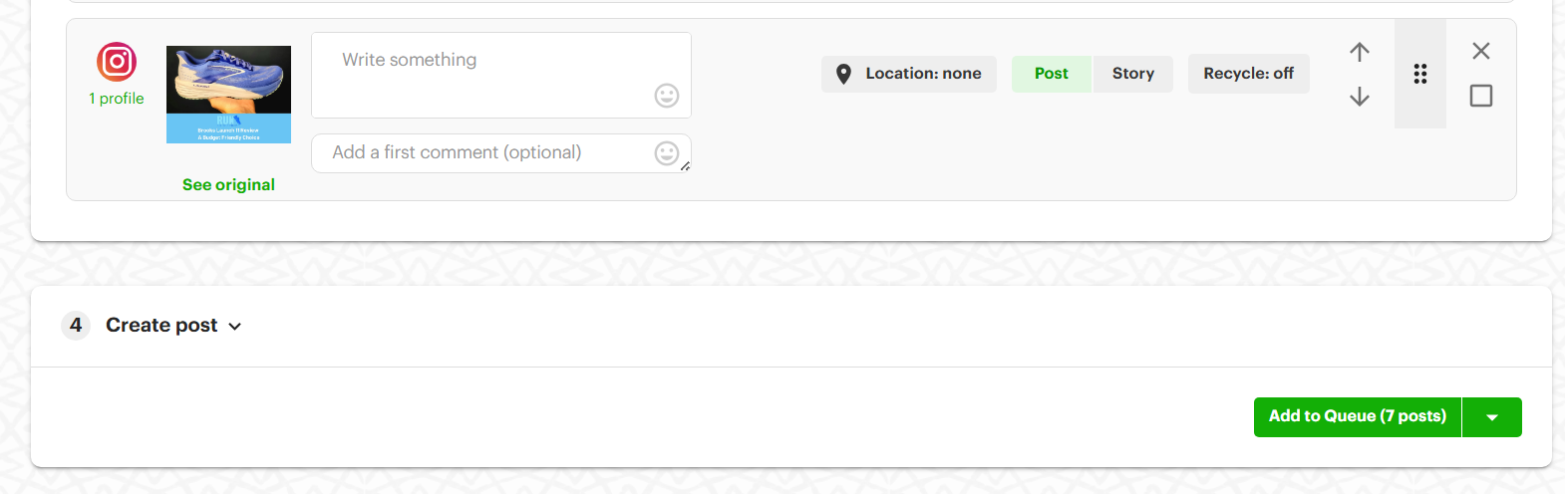
Task: Open emoji picker in Write something box
Action: click(667, 96)
